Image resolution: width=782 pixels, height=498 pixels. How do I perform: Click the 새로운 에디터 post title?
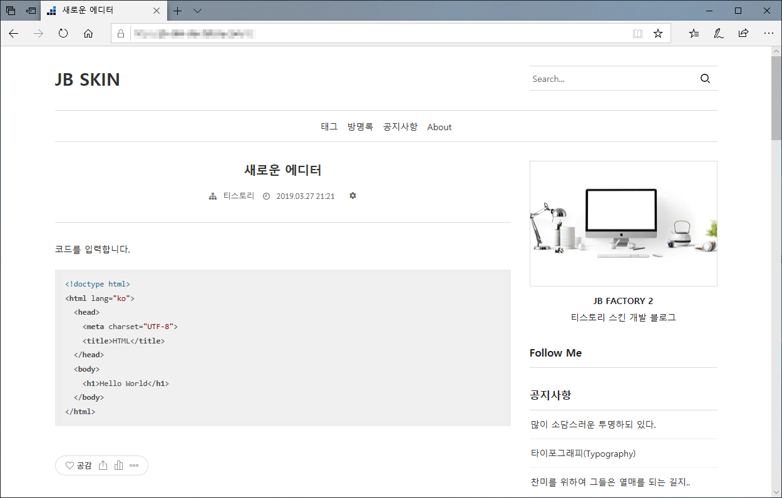[x=283, y=170]
